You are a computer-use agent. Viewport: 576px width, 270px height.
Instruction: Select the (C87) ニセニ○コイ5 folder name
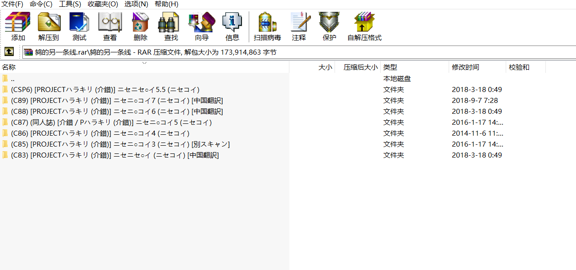pyautogui.click(x=111, y=122)
